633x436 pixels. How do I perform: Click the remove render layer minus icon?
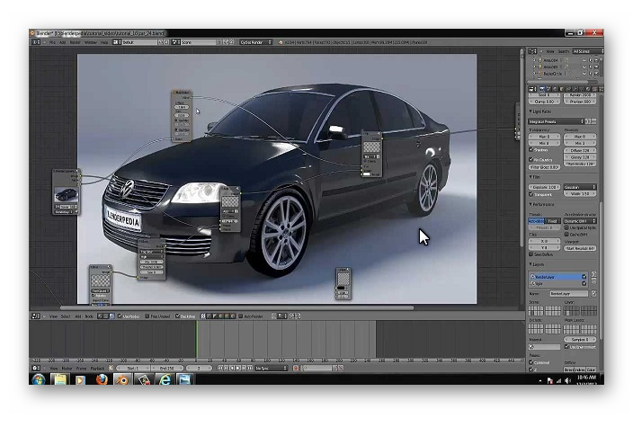tap(593, 280)
